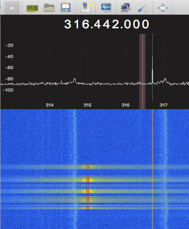Open remote control settings wrench-screwdriver icon

coord(142,8)
